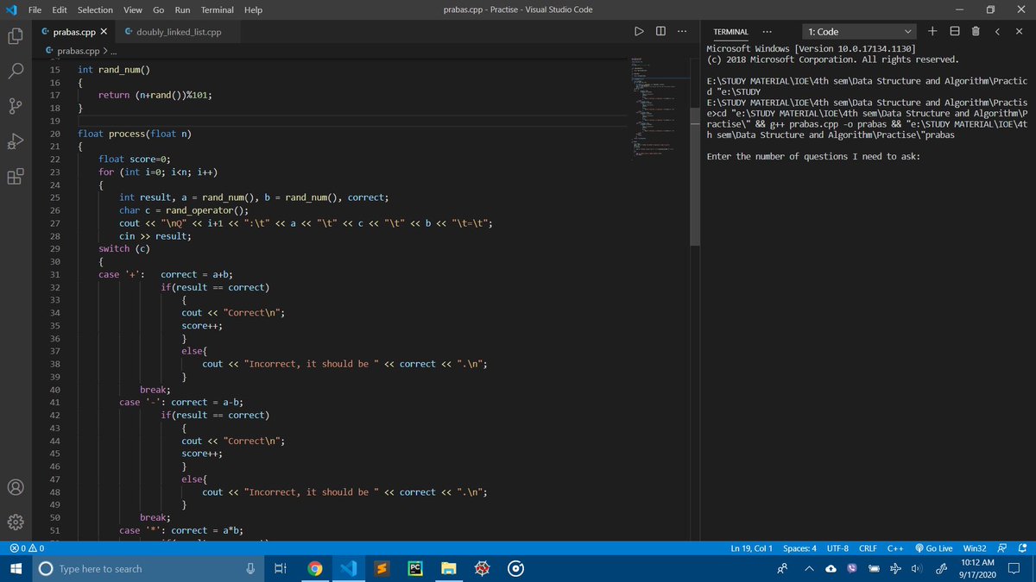
Task: Kill the terminal with trash icon
Action: coord(975,32)
